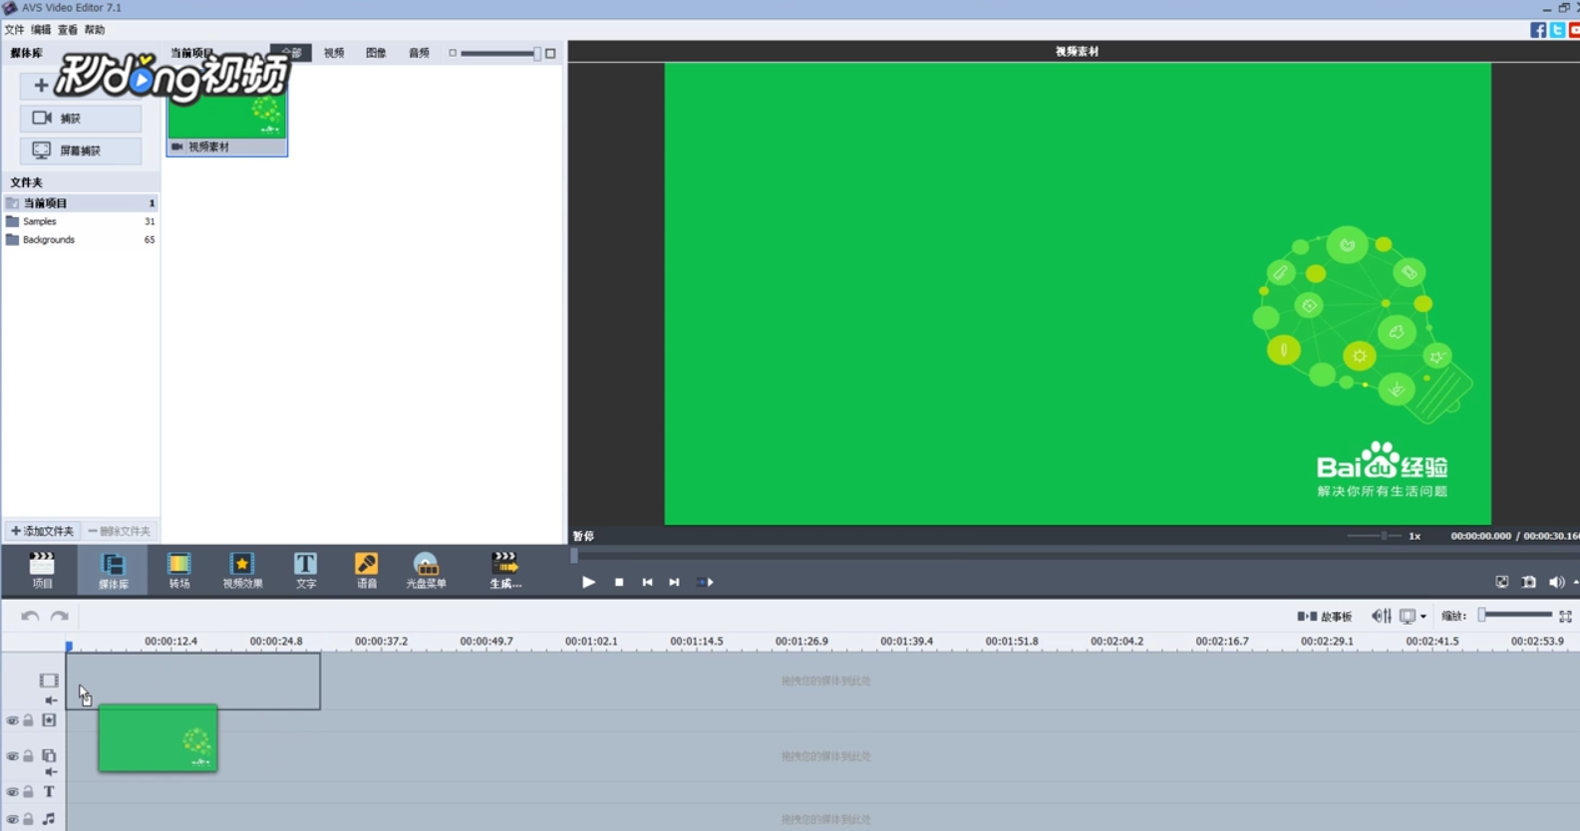Open the 文字 text panel
Viewport: 1580px width, 831px height.
(305, 570)
